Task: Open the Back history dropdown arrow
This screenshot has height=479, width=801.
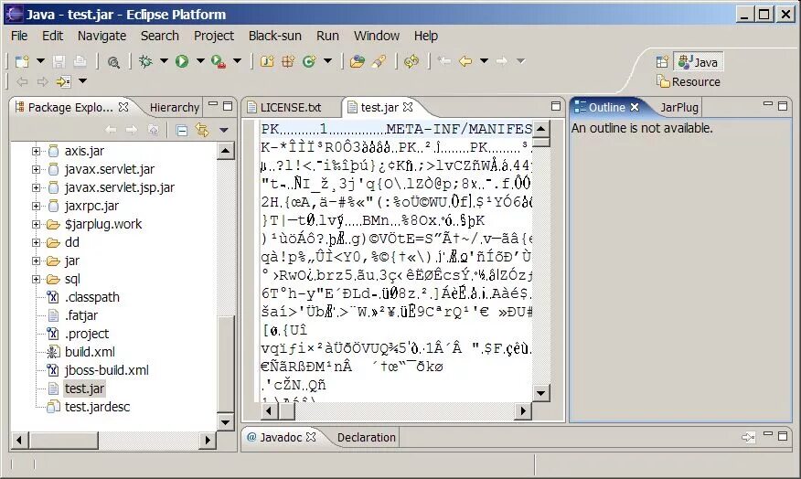Action: 484,61
